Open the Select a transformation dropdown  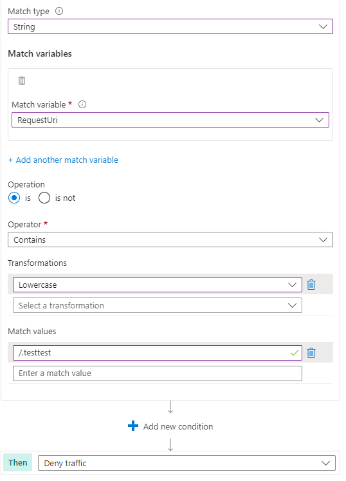[158, 305]
